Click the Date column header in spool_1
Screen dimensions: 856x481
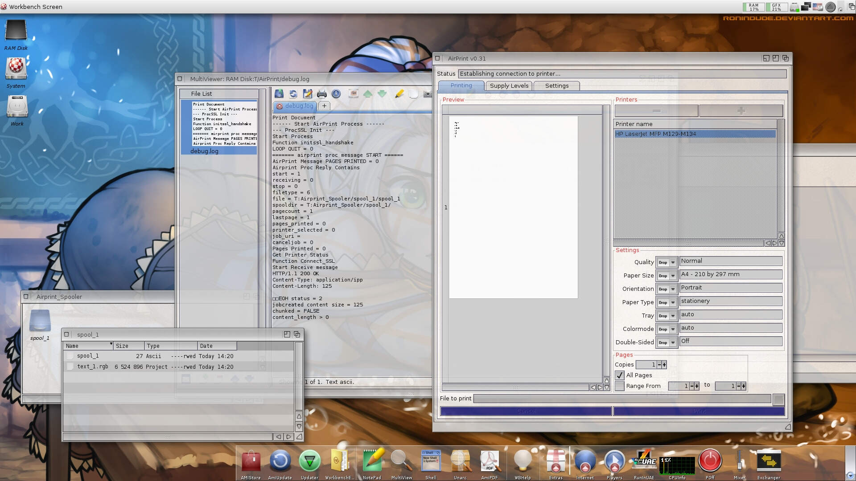(217, 346)
